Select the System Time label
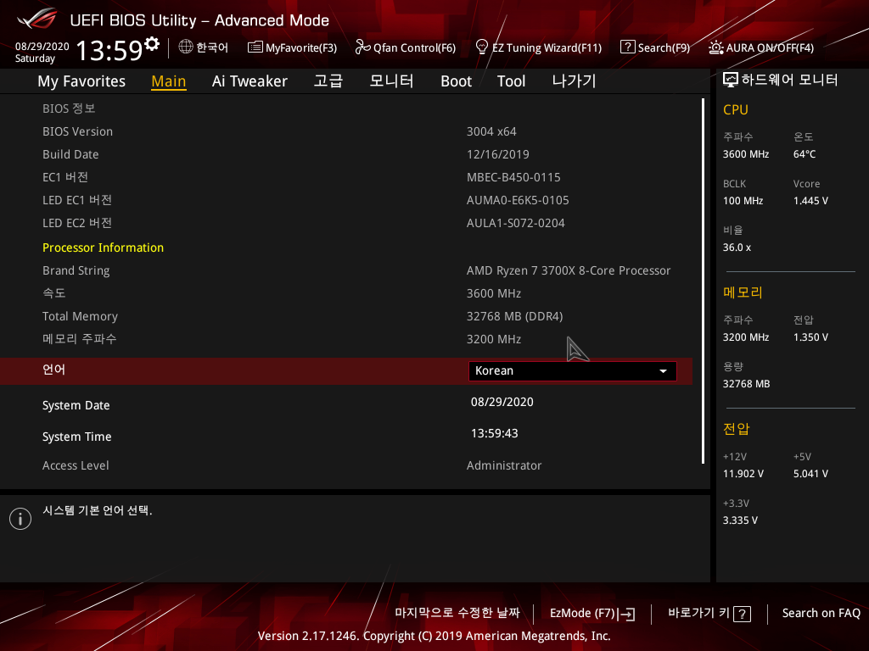869x651 pixels. coord(77,437)
